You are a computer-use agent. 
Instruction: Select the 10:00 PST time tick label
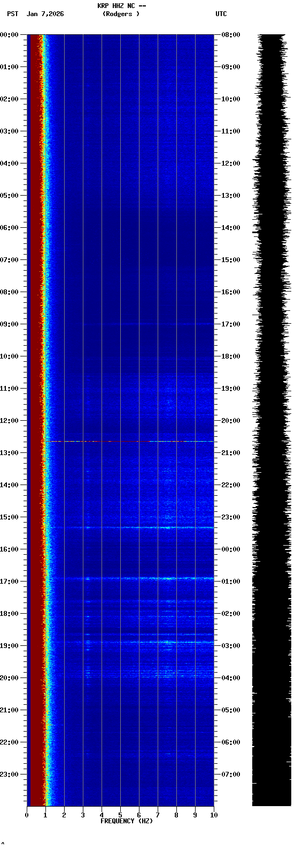(x=9, y=356)
